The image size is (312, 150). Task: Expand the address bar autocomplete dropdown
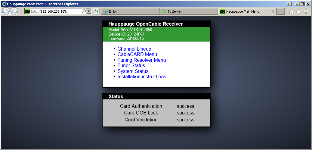tap(89, 11)
